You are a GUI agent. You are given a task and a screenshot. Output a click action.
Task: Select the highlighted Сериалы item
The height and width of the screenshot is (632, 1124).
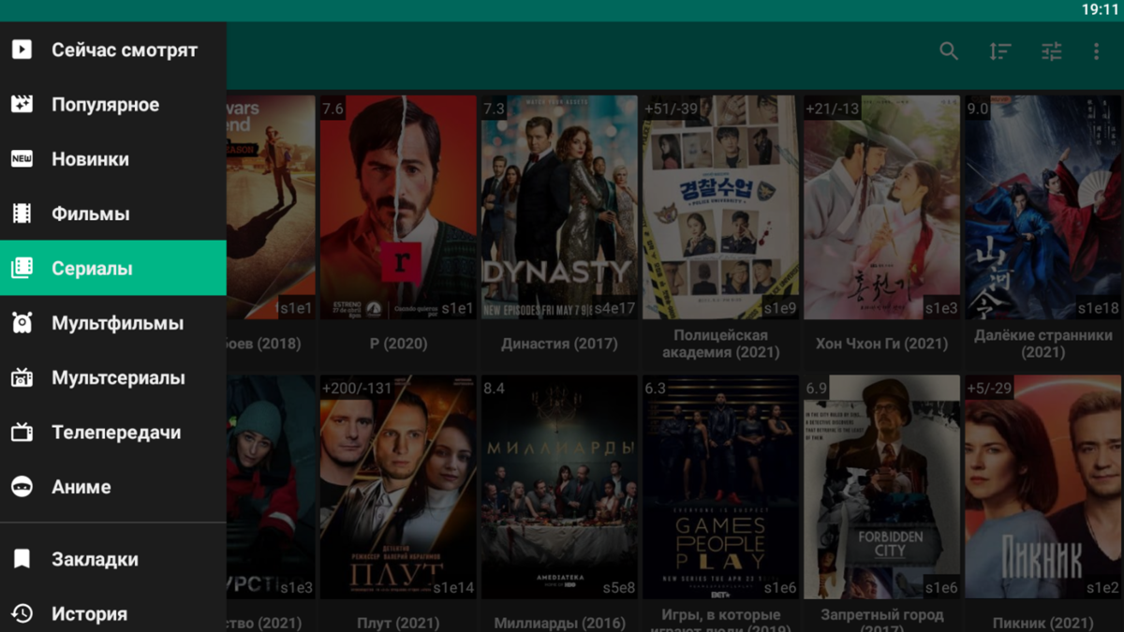click(x=112, y=268)
